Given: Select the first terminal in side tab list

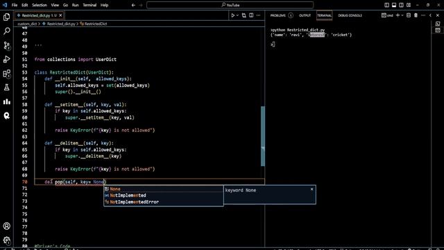Looking at the screenshot, I should (438, 24).
